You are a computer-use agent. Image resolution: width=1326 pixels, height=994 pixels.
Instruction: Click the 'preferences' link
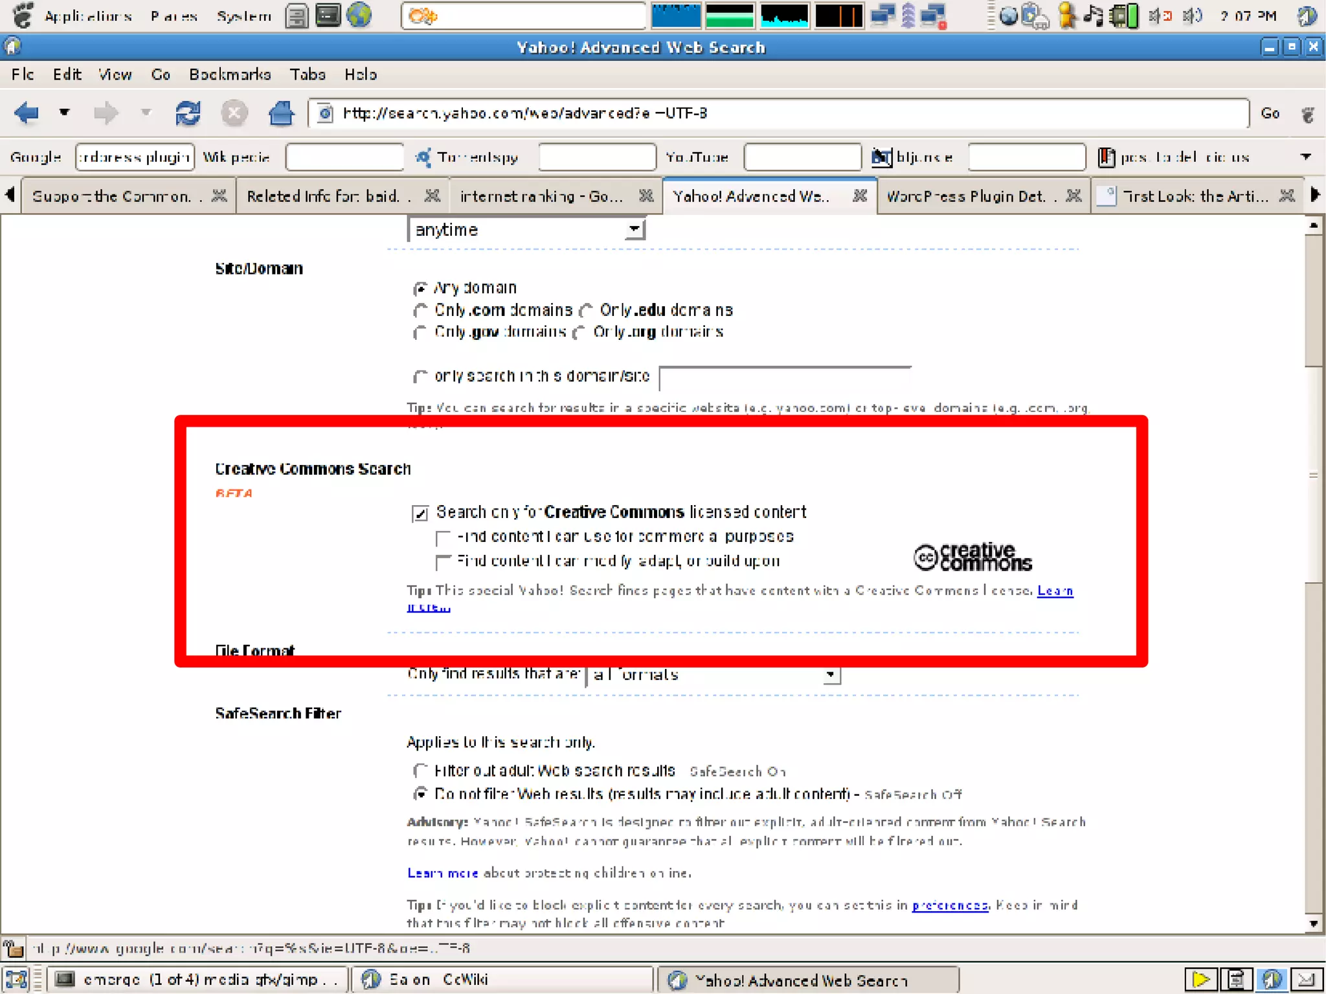949,905
